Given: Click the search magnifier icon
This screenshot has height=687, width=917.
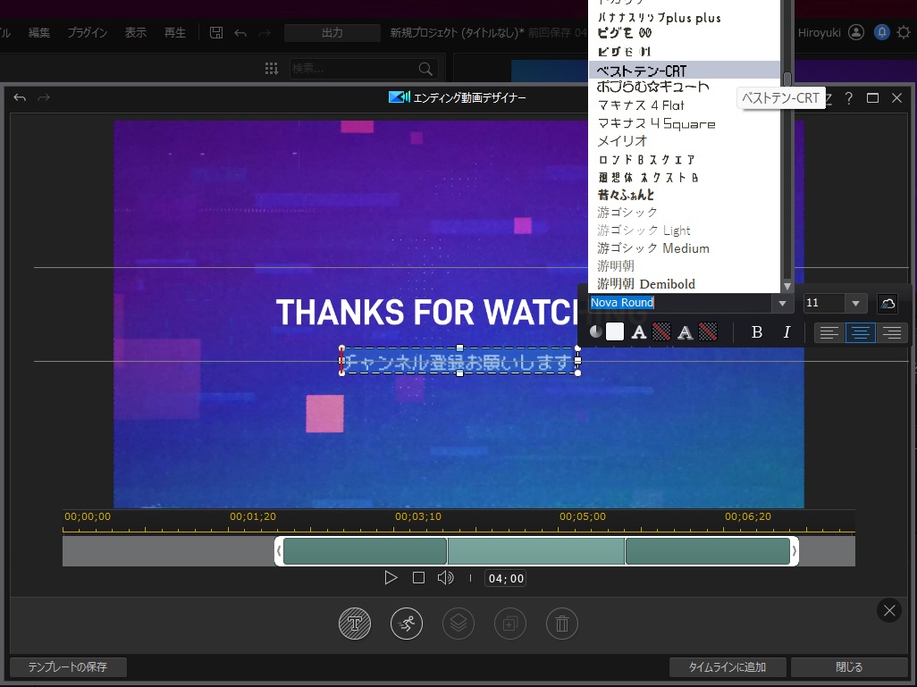Looking at the screenshot, I should coord(425,69).
